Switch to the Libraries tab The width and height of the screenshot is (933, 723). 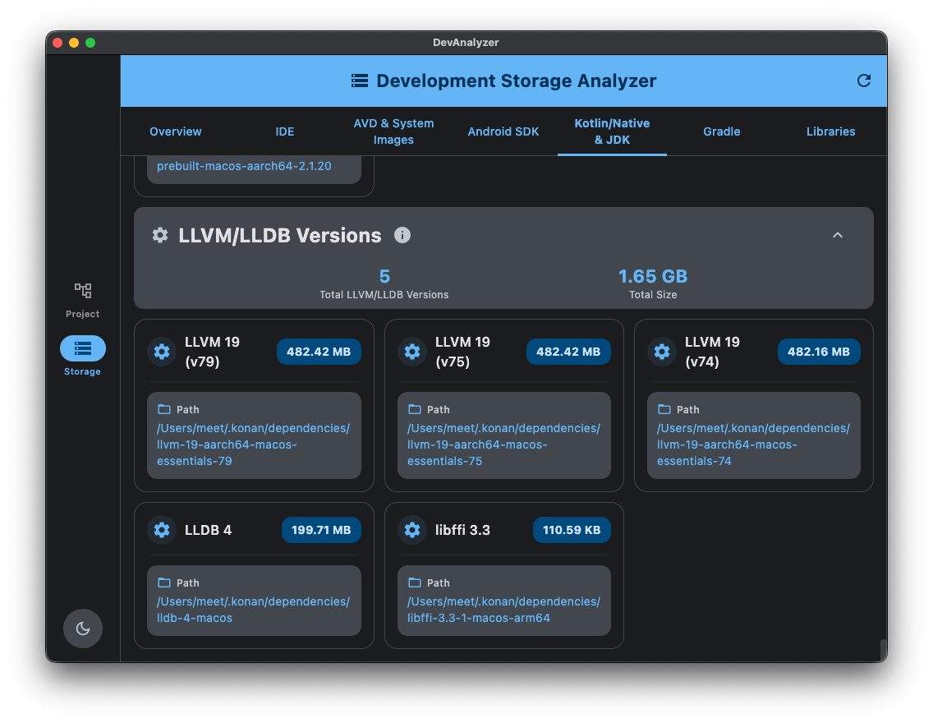click(x=830, y=131)
